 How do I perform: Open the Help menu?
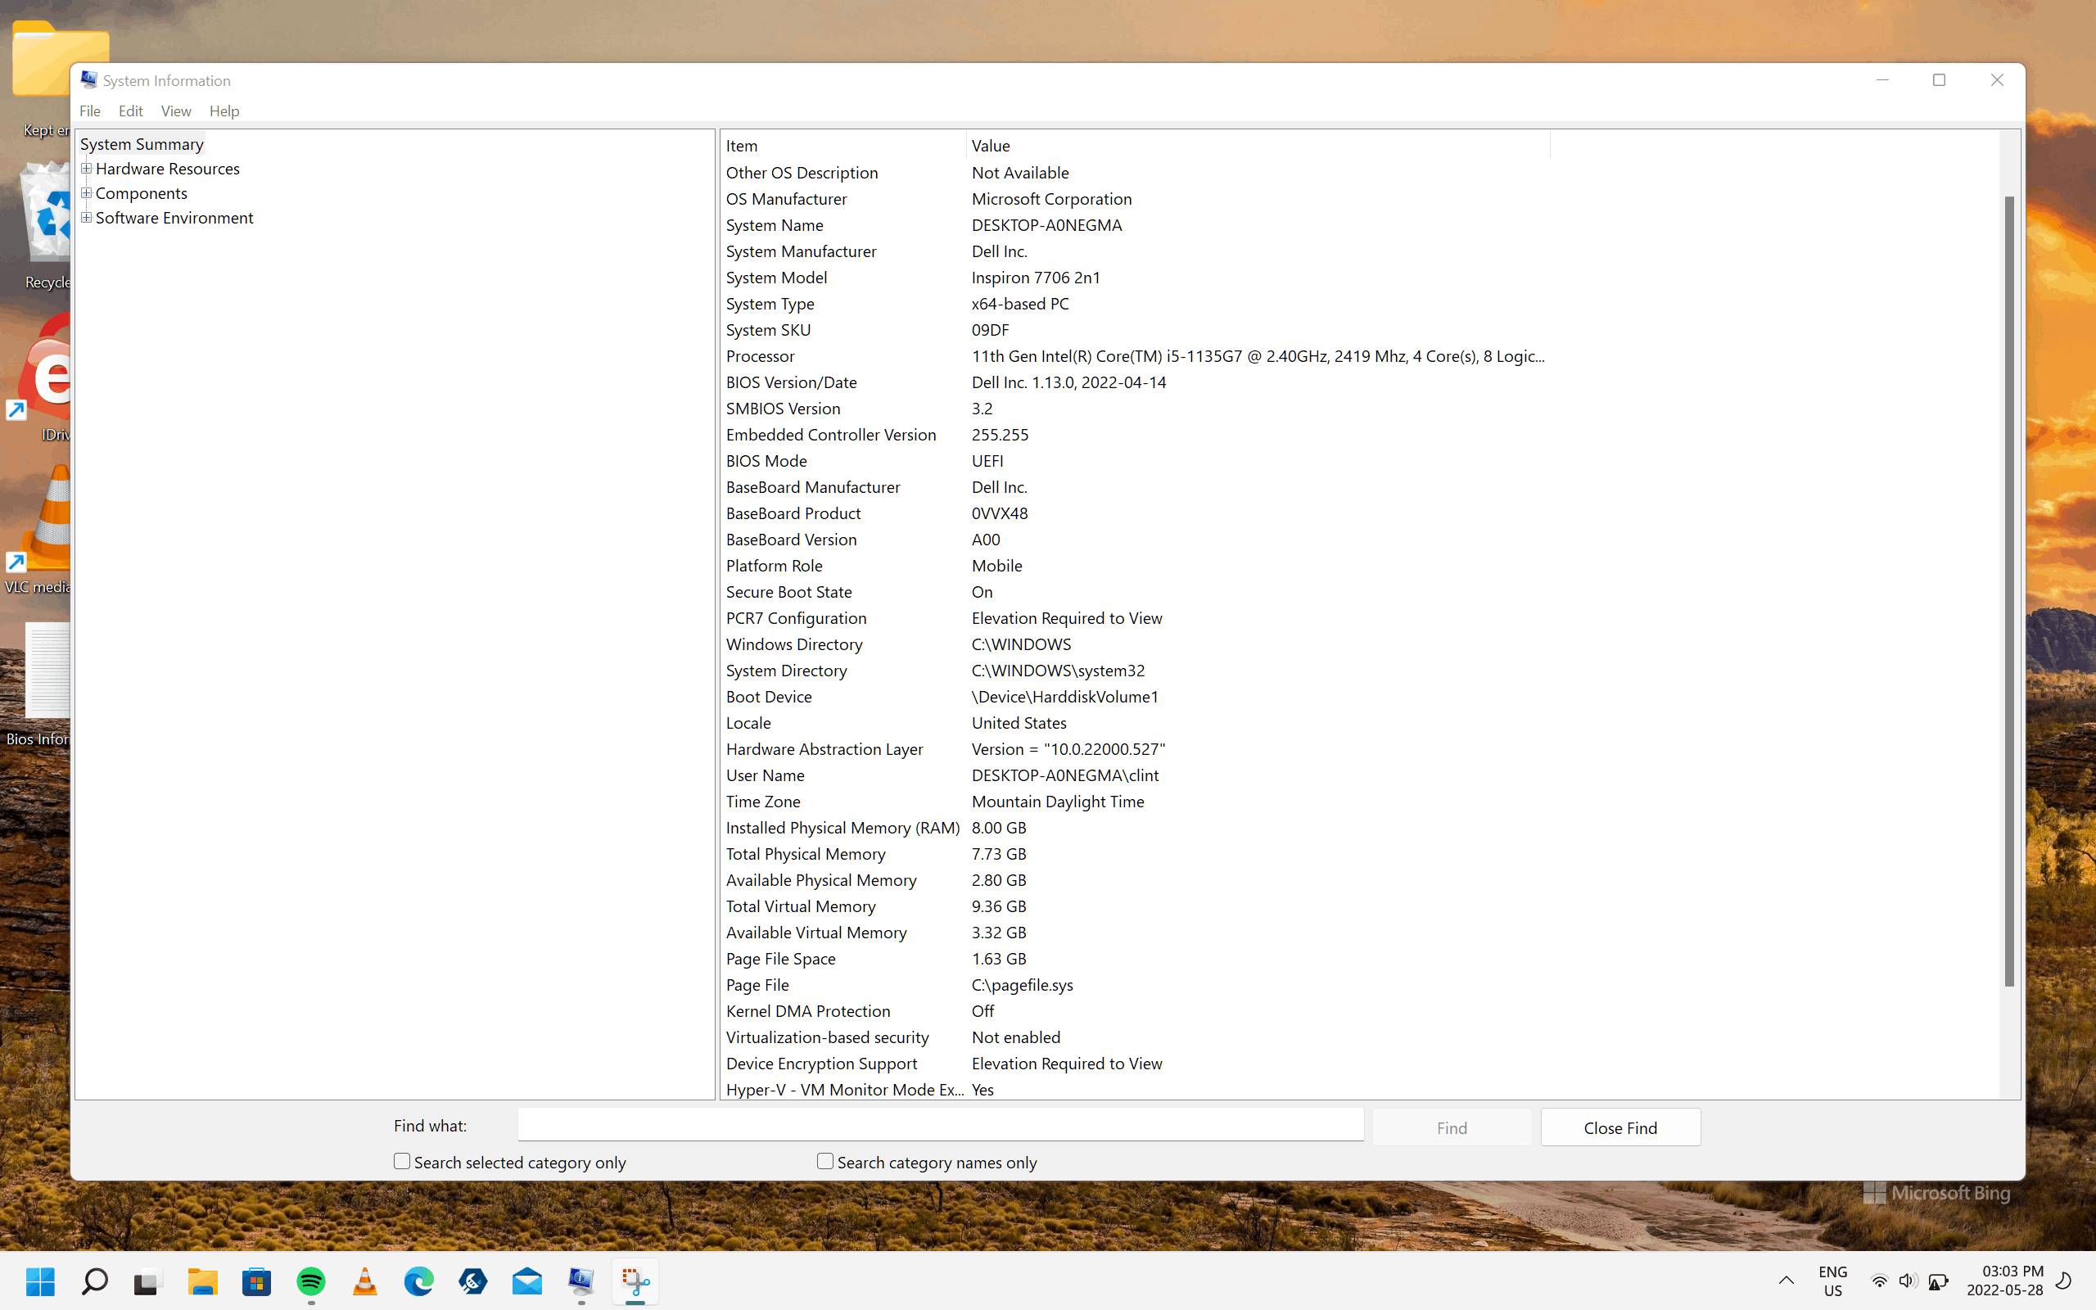click(224, 111)
